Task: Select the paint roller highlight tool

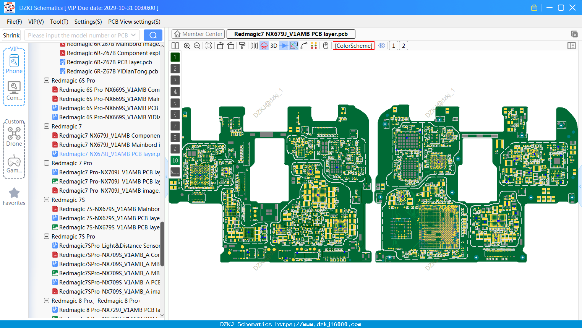Action: (x=242, y=45)
